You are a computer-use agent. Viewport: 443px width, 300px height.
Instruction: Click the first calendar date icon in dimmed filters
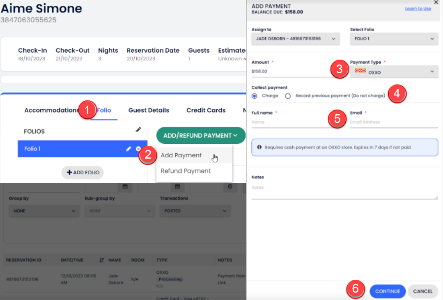click(x=125, y=187)
